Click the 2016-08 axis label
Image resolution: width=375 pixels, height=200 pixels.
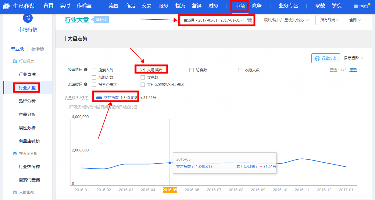[236, 190]
